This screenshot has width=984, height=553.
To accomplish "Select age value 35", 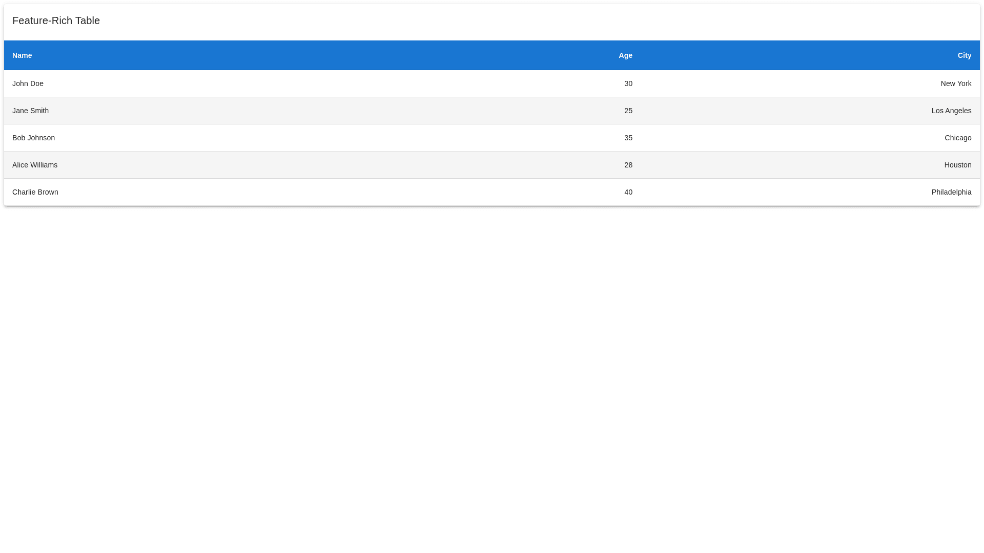I will pyautogui.click(x=628, y=138).
